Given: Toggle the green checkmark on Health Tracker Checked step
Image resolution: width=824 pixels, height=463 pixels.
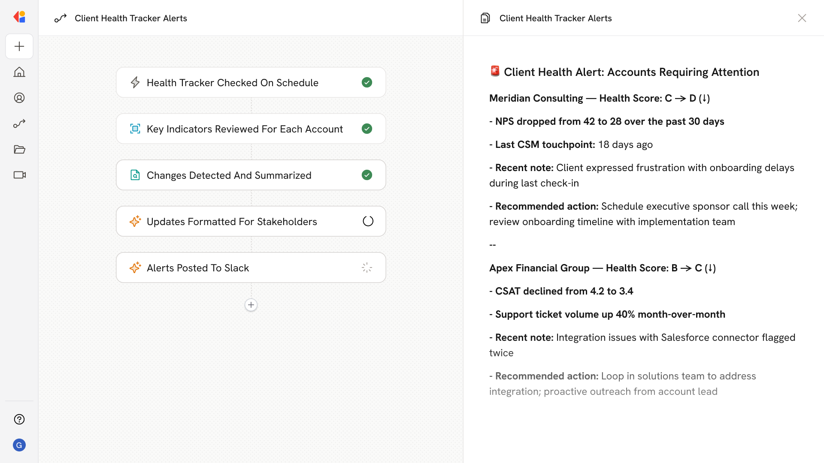Looking at the screenshot, I should 367,82.
